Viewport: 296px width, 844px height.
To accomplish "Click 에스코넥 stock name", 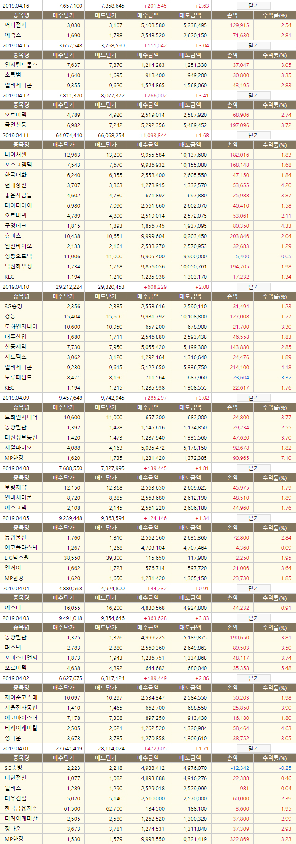I will click(x=16, y=508).
